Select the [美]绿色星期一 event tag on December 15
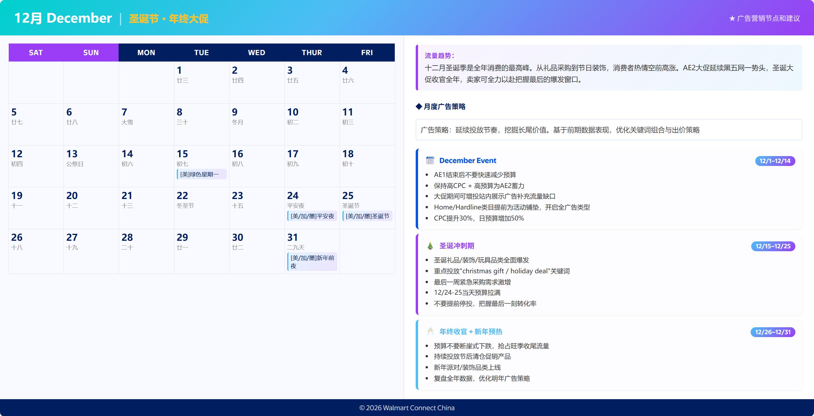Image resolution: width=814 pixels, height=416 pixels. tap(201, 174)
